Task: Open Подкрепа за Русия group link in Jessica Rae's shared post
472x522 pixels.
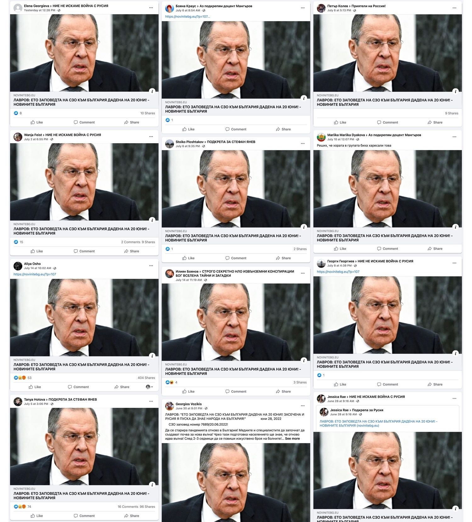Action: click(368, 410)
